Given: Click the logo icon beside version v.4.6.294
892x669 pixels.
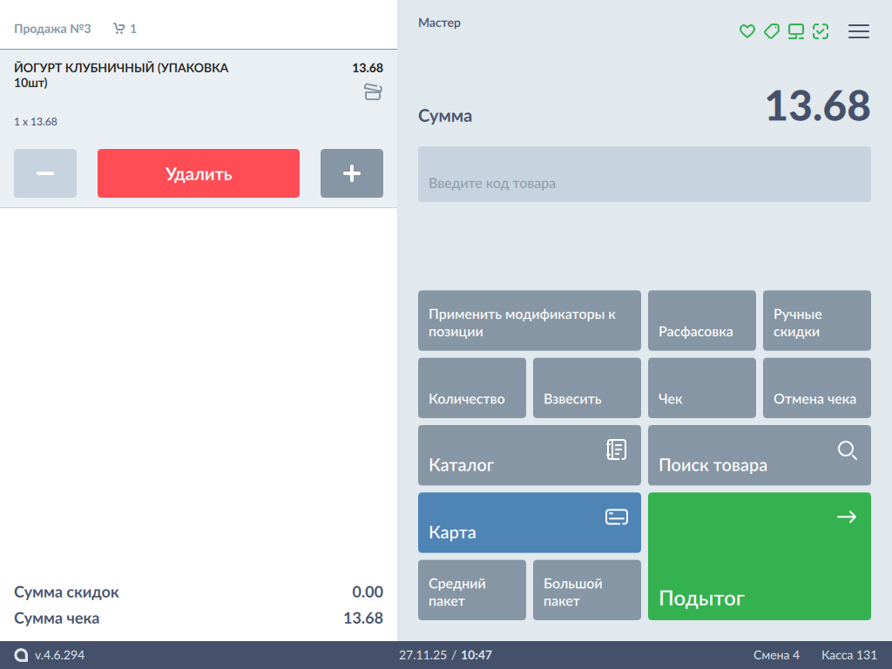Looking at the screenshot, I should [x=21, y=655].
